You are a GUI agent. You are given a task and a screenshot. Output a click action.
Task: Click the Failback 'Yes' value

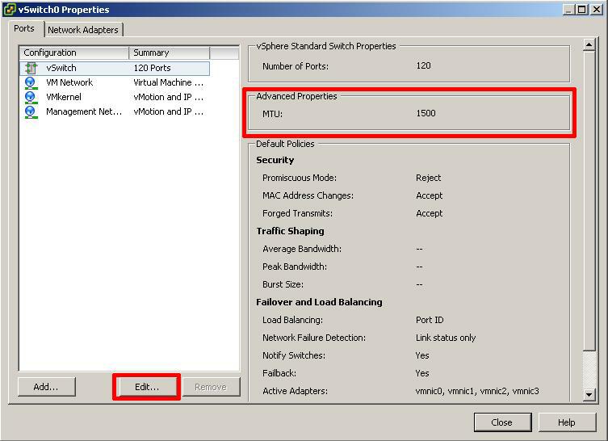(422, 373)
